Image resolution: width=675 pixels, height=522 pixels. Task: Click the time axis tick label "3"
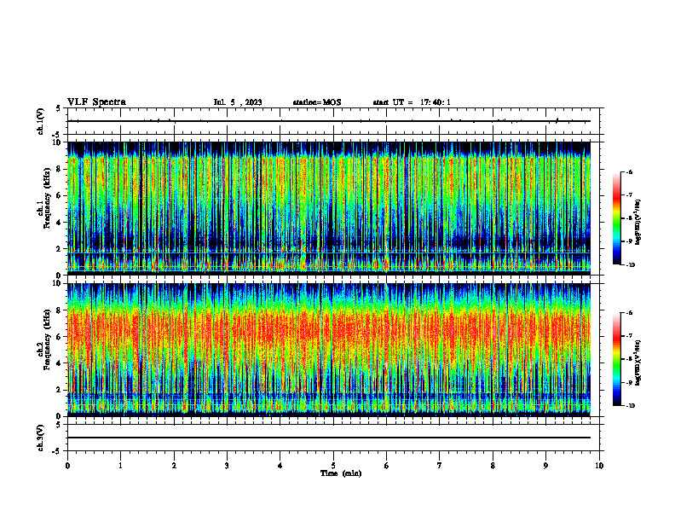[x=227, y=466]
